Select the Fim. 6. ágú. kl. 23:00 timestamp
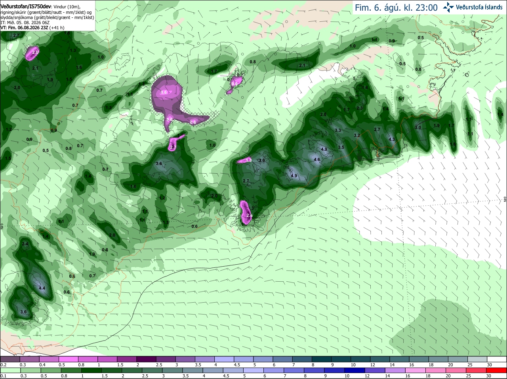Viewport: 507px width, 379px height. pos(396,8)
